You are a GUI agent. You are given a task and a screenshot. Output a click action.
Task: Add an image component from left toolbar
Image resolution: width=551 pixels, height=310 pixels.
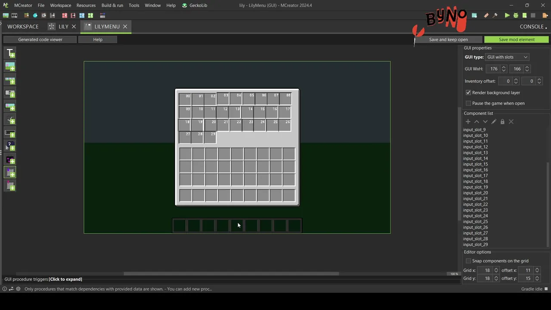(10, 66)
